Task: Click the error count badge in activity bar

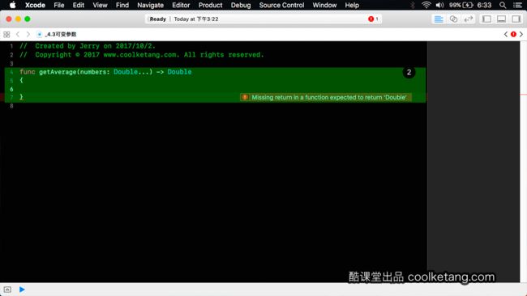Action: (x=373, y=19)
